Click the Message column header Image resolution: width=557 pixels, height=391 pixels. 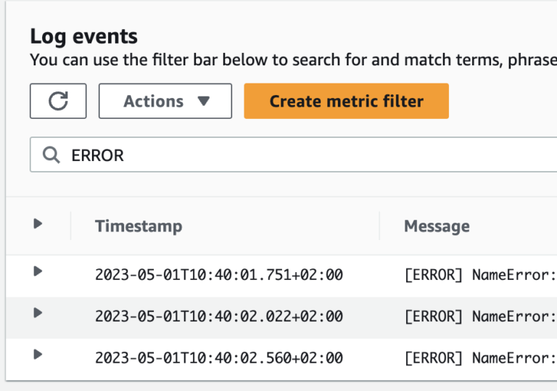pos(437,226)
